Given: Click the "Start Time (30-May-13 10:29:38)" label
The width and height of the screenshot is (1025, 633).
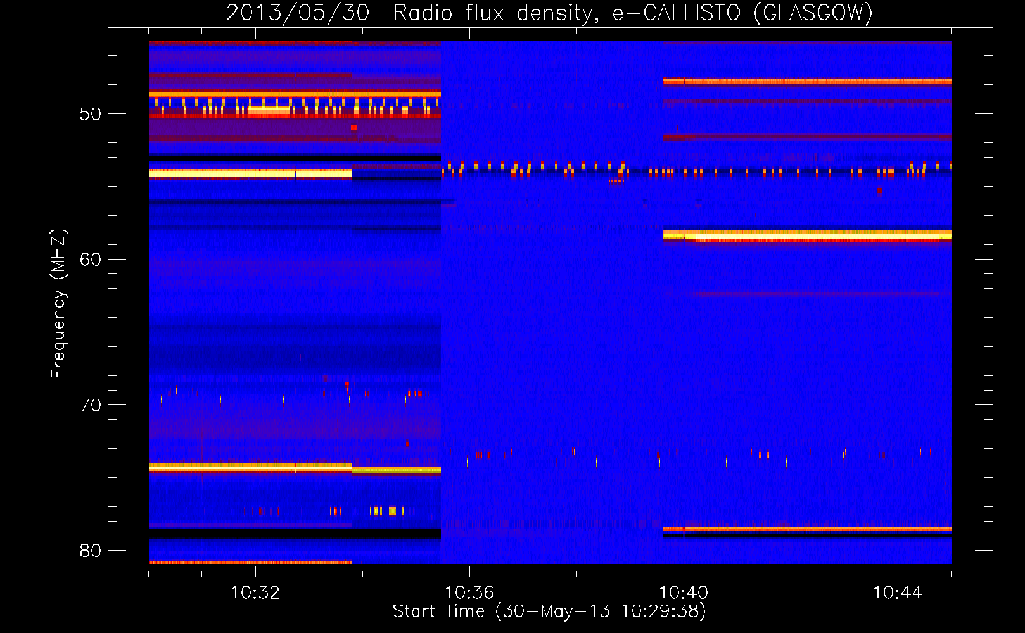Looking at the screenshot, I should [549, 611].
